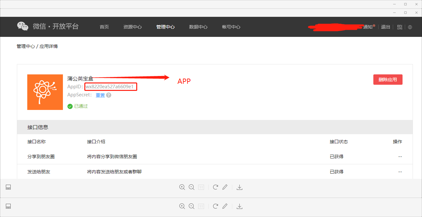This screenshot has height=217, width=422.
Task: Open 数据中心 in the navigation bar
Action: (198, 27)
